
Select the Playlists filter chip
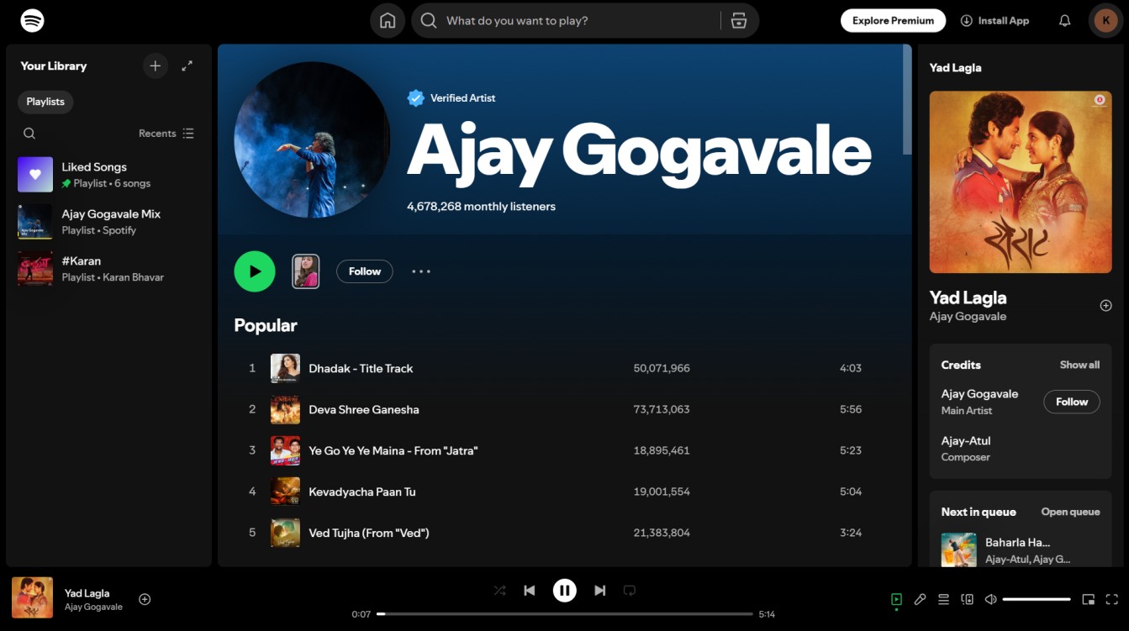tap(45, 102)
